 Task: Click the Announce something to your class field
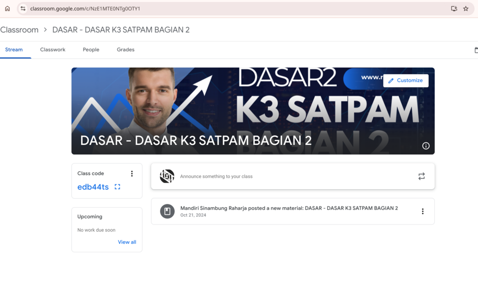click(x=283, y=177)
